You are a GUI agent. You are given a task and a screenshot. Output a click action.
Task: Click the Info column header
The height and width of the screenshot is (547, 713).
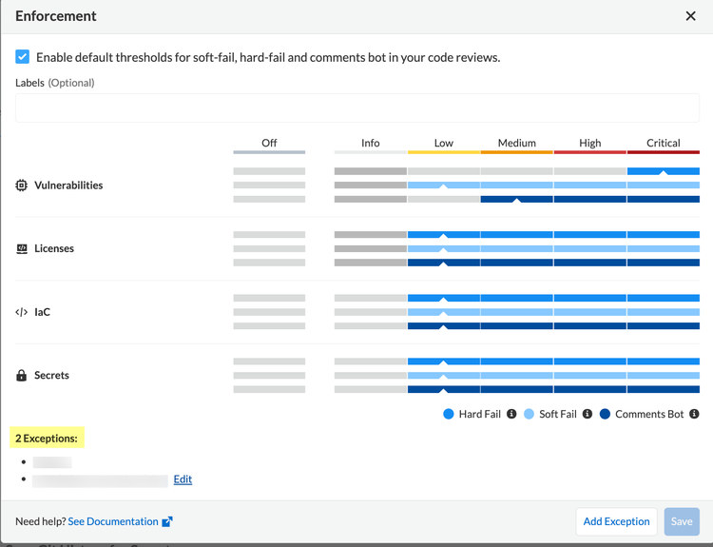click(370, 143)
